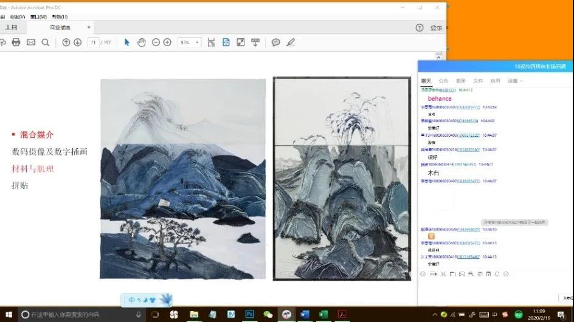Screen dimensions: 574x322
Task: Click the taskbar clock showing 11:09
Action: point(539,314)
